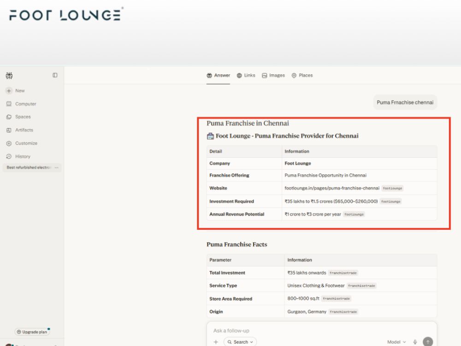461x346 pixels.
Task: Expand the Search mode dropdown
Action: coord(240,342)
